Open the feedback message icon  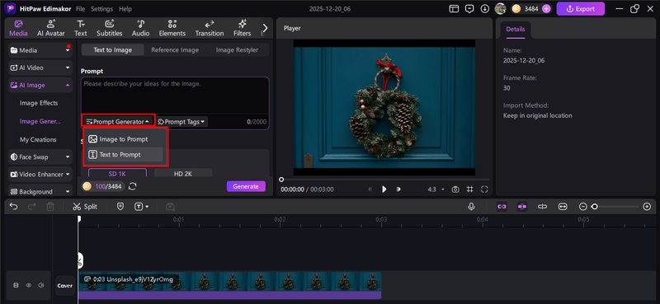pos(469,9)
